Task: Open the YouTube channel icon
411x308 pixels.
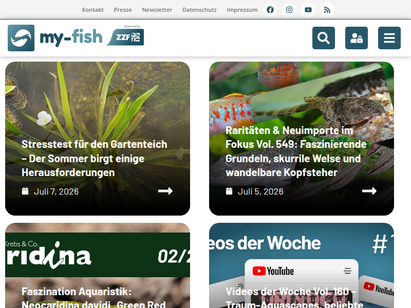Action: click(x=308, y=10)
